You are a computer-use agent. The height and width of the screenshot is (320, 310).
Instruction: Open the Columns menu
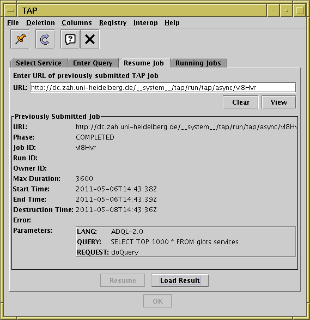coord(77,23)
